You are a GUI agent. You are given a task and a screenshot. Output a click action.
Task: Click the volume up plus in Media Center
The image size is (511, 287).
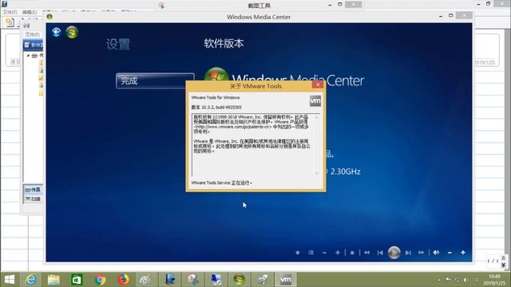pos(463,253)
